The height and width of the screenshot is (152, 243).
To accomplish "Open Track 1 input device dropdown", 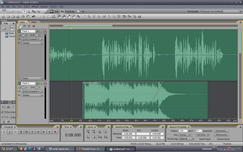I will (x=32, y=39).
